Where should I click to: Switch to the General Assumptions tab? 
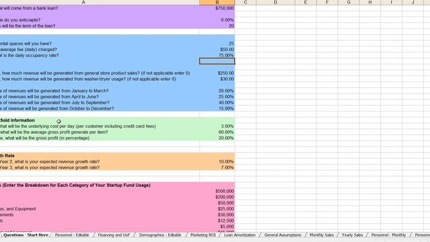282,235
